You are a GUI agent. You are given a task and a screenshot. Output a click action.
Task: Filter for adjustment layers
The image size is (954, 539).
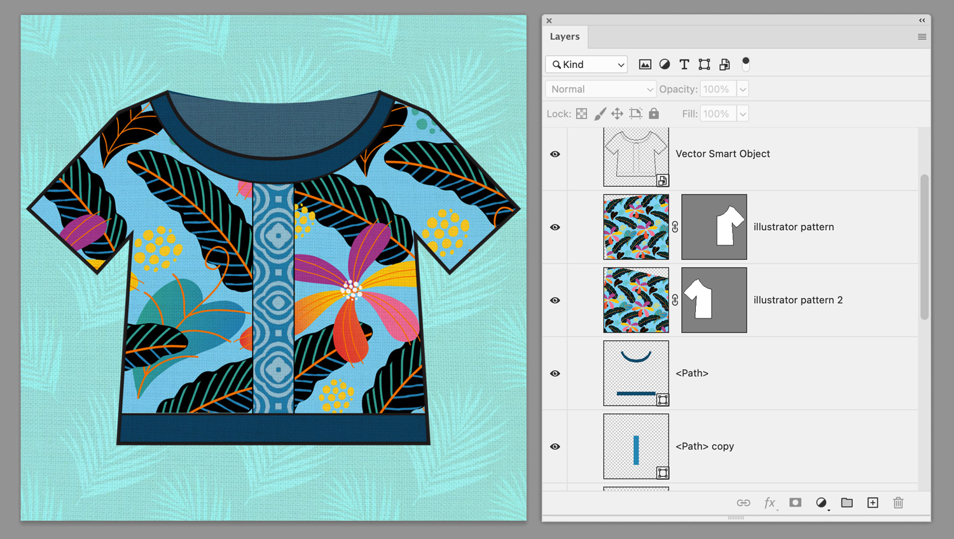tap(665, 64)
